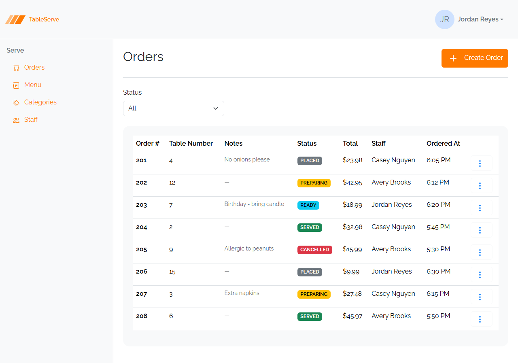Image resolution: width=518 pixels, height=363 pixels.
Task: Click the PLACED badge for order 201
Action: pos(310,161)
